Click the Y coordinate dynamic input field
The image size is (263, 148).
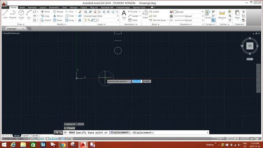click(147, 81)
